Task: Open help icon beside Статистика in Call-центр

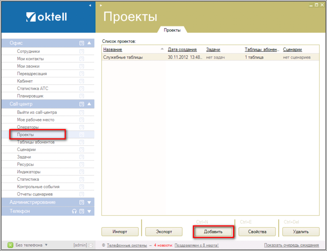Action: [82, 179]
